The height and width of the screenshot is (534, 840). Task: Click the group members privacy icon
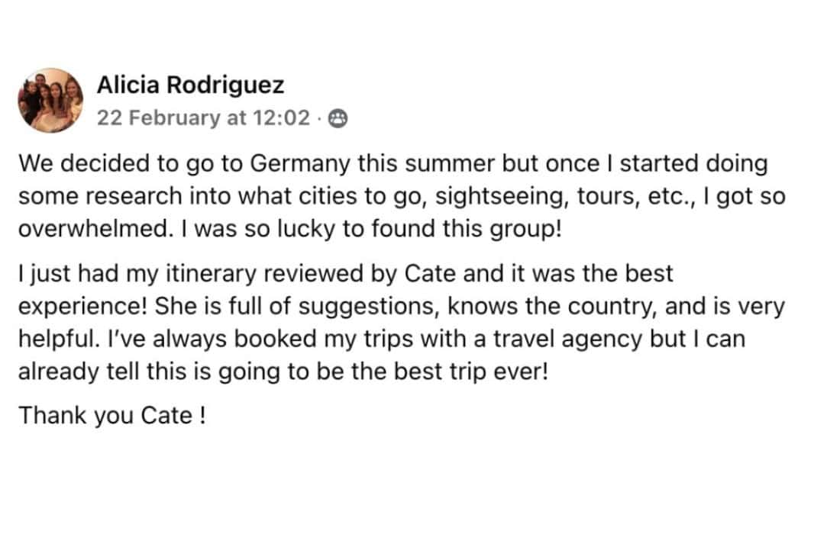[x=338, y=118]
